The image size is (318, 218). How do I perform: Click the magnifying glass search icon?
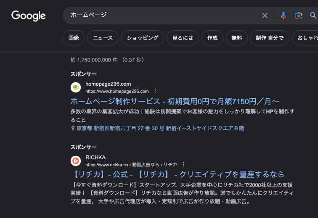pos(313,16)
